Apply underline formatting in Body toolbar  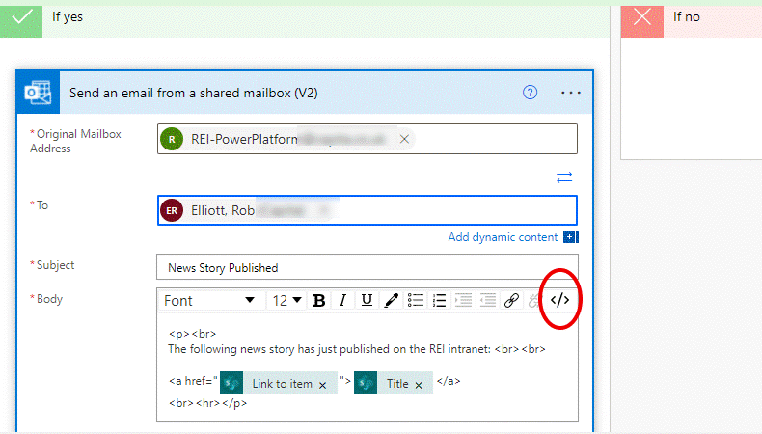pos(367,300)
